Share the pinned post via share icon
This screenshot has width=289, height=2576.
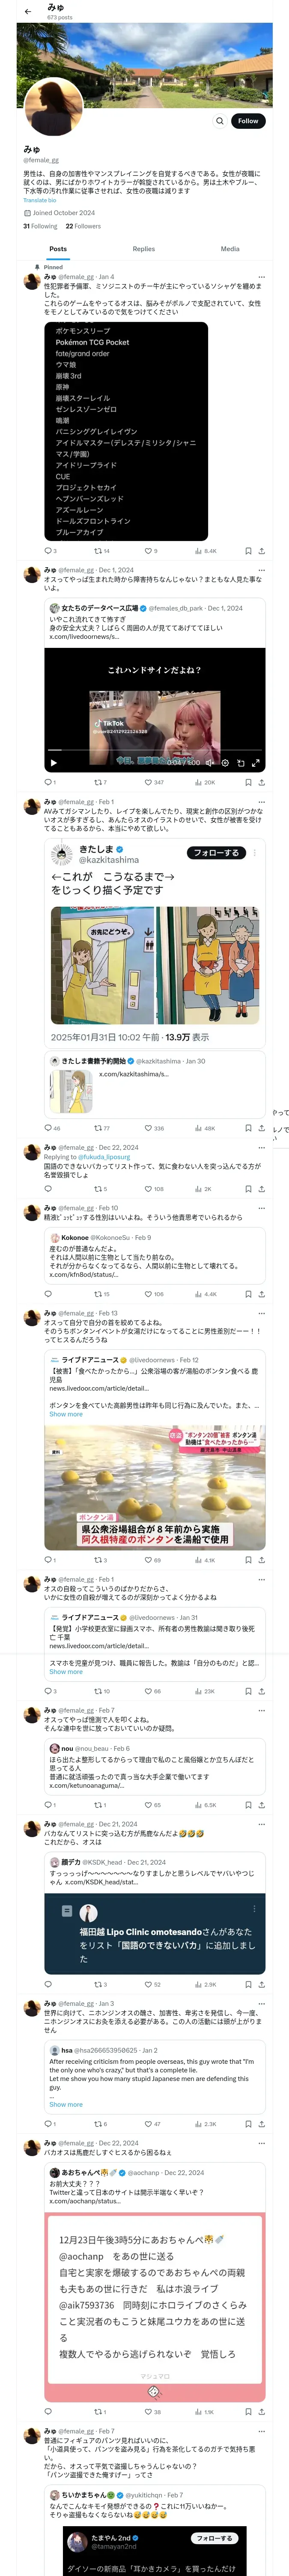pos(261,551)
